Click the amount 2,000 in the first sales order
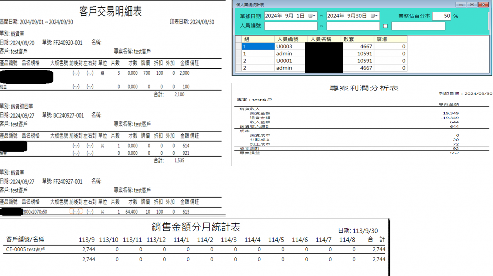This screenshot has height=276, width=493. coord(184,73)
